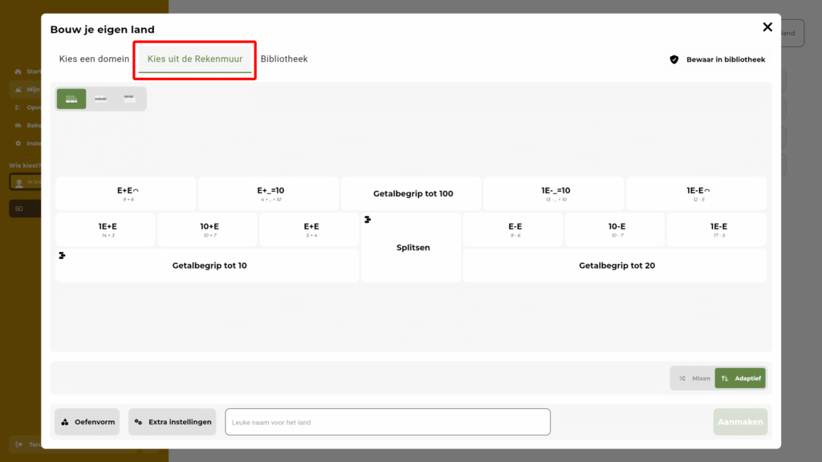Image resolution: width=822 pixels, height=462 pixels.
Task: Click the icon on Getalbegrip tot 10 tile
Action: pyautogui.click(x=62, y=256)
